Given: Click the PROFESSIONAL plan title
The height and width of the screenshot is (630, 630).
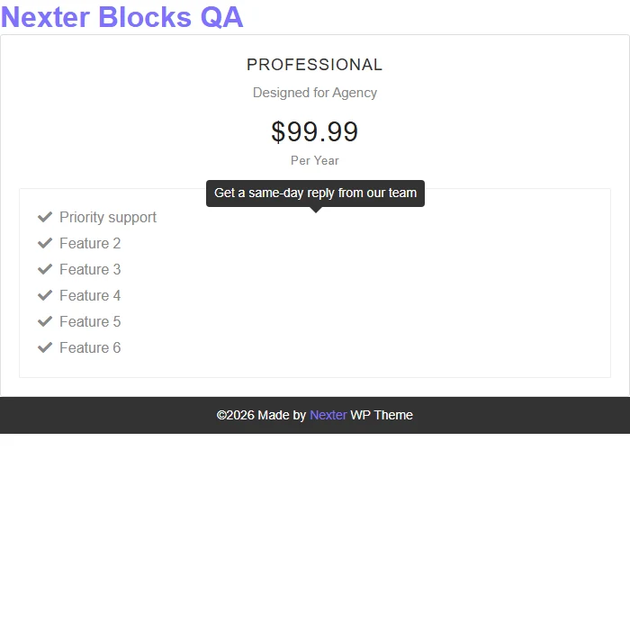Looking at the screenshot, I should click(315, 65).
